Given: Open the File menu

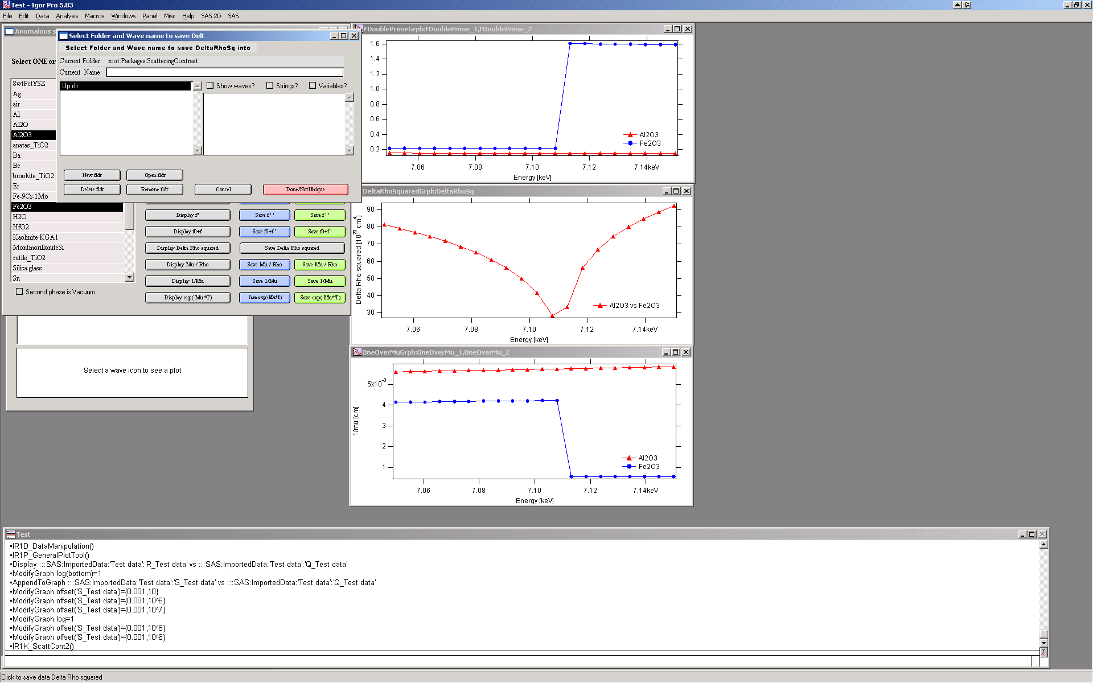Looking at the screenshot, I should (x=7, y=16).
